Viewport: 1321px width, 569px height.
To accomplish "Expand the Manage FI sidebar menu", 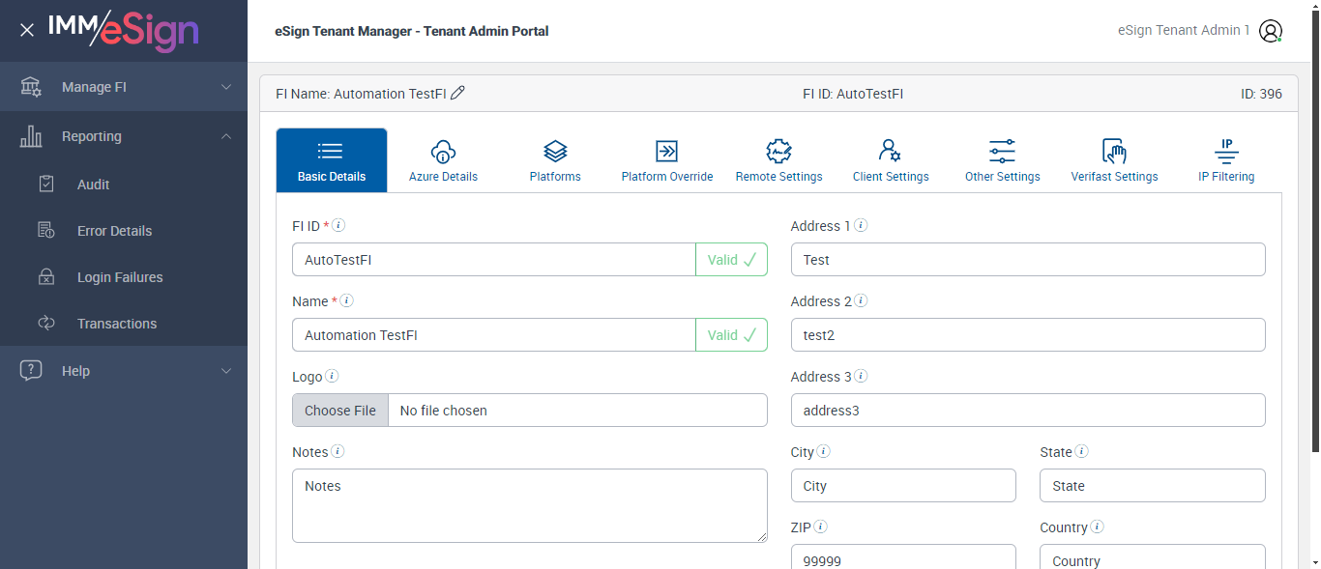I will 124,87.
